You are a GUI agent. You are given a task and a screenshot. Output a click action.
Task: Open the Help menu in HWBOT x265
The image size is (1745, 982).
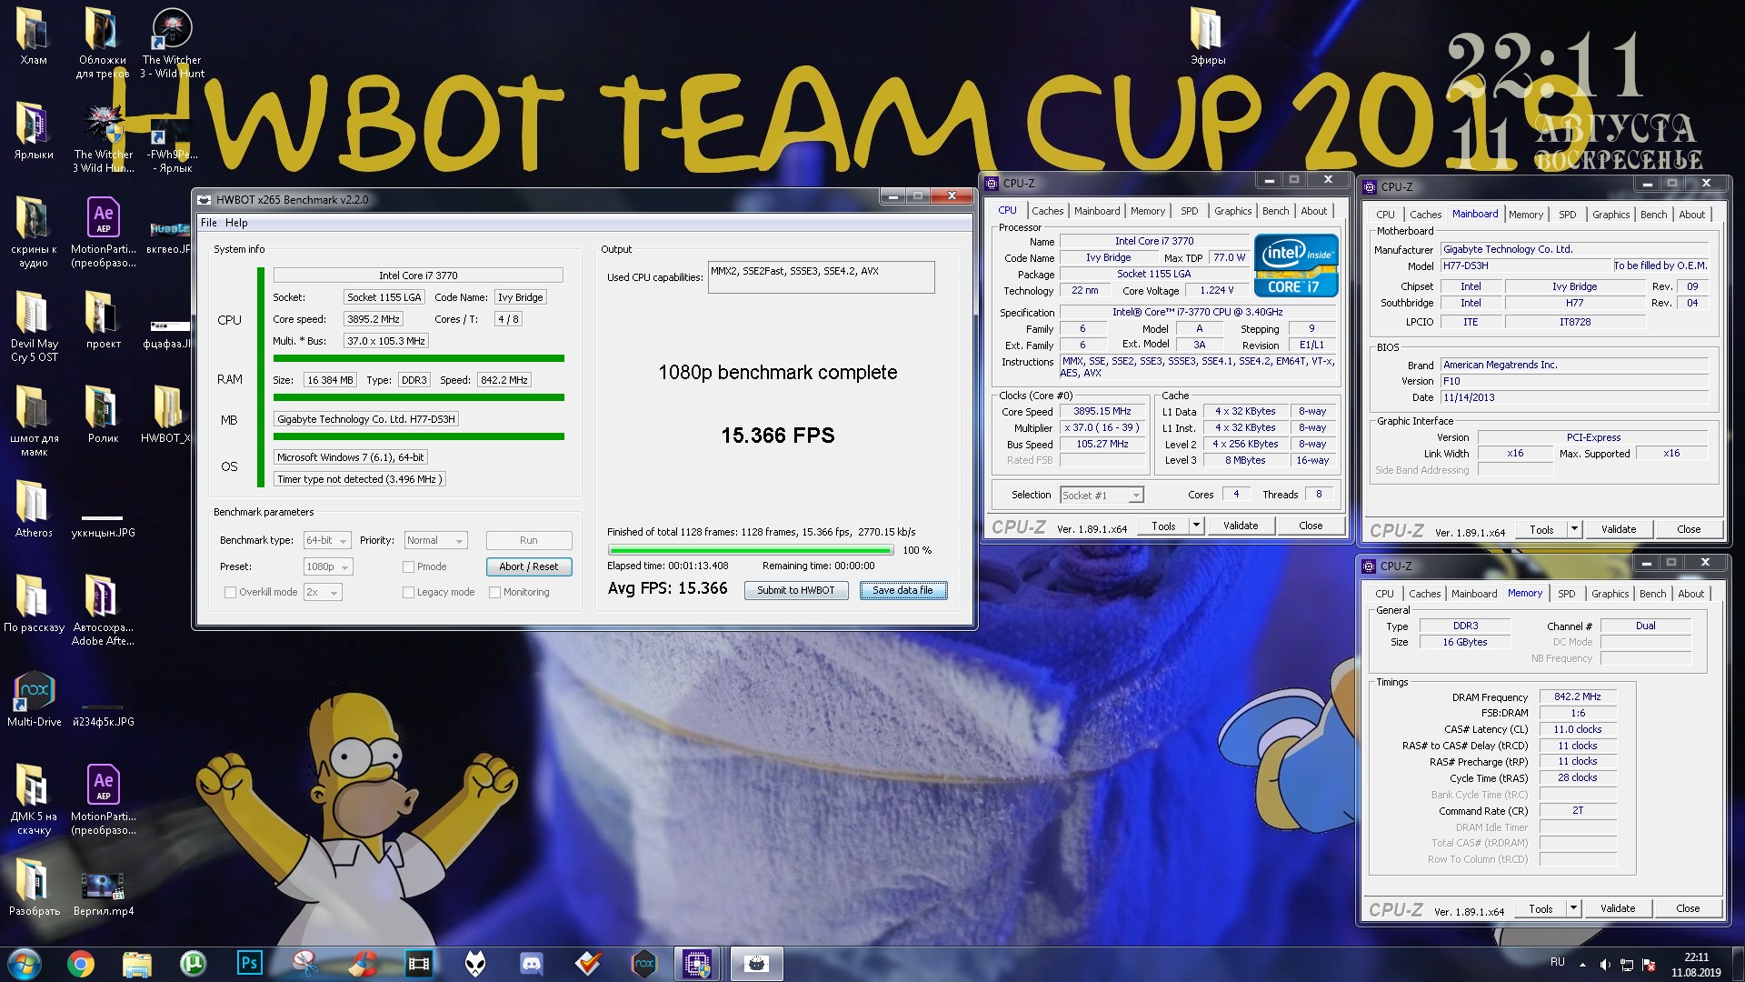click(236, 223)
